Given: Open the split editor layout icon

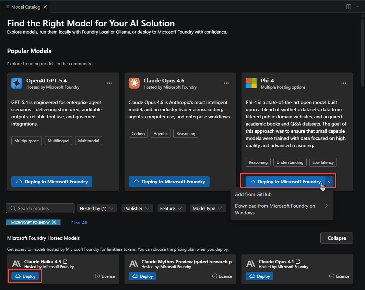Looking at the screenshot, I should click(348, 7).
